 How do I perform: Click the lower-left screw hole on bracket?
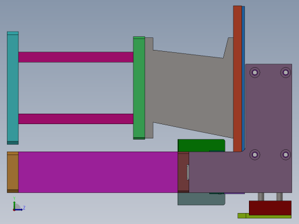(x=255, y=155)
